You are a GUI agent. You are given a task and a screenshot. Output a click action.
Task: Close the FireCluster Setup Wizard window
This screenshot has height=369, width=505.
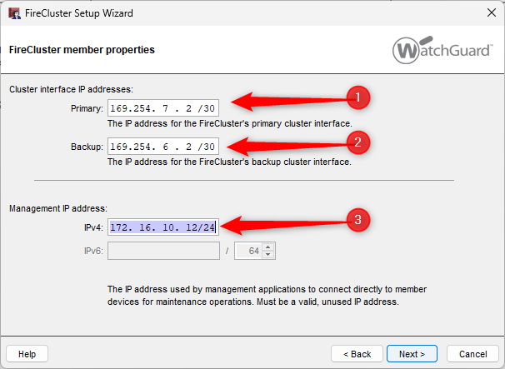click(x=492, y=12)
